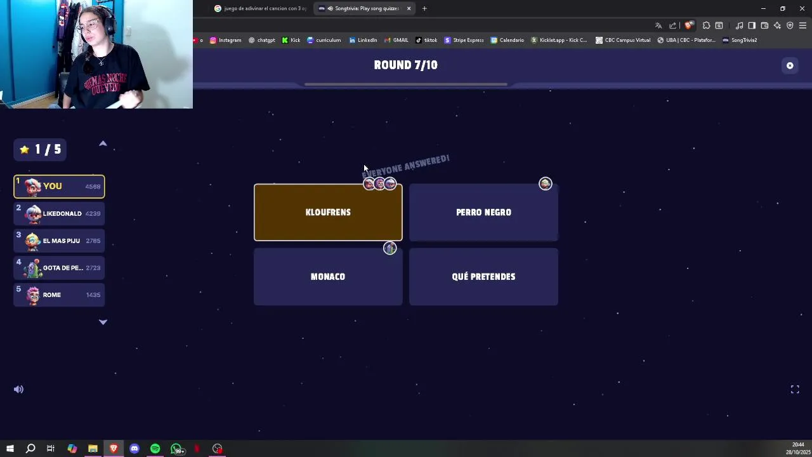This screenshot has width=812, height=457.
Task: Open browser main hamburger menu
Action: (802, 25)
